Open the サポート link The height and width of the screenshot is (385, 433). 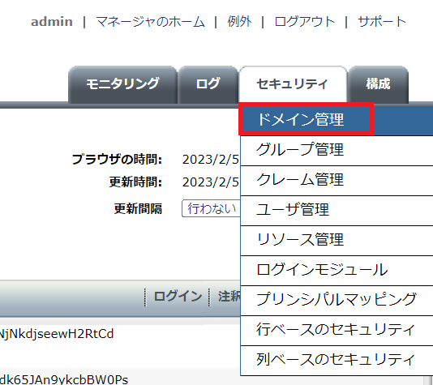382,22
